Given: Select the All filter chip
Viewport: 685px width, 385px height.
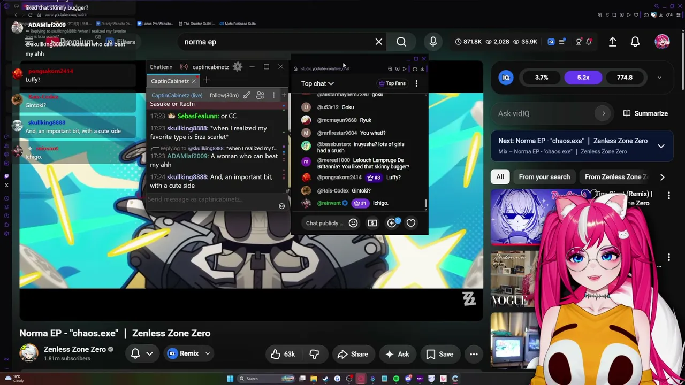Looking at the screenshot, I should point(500,177).
